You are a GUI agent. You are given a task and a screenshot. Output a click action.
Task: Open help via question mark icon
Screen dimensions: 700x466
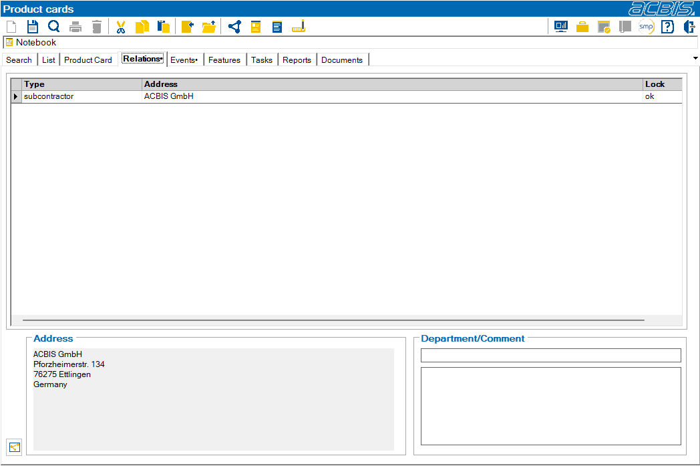(667, 27)
